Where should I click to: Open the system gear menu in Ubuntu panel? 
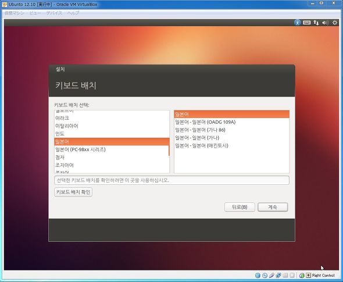coord(335,23)
